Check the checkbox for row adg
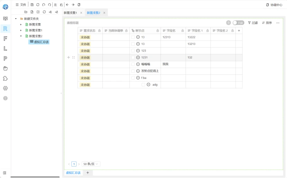 coord(143,85)
